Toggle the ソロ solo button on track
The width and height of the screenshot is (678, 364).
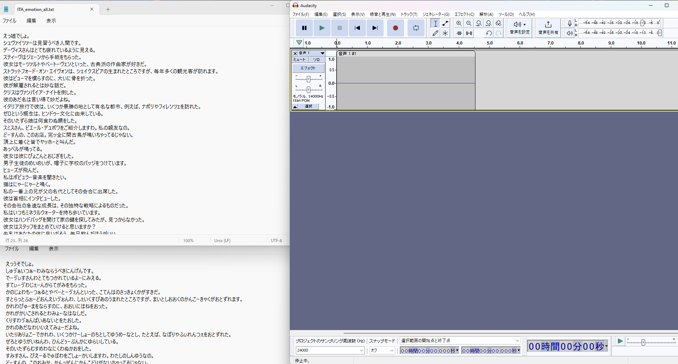pos(317,60)
